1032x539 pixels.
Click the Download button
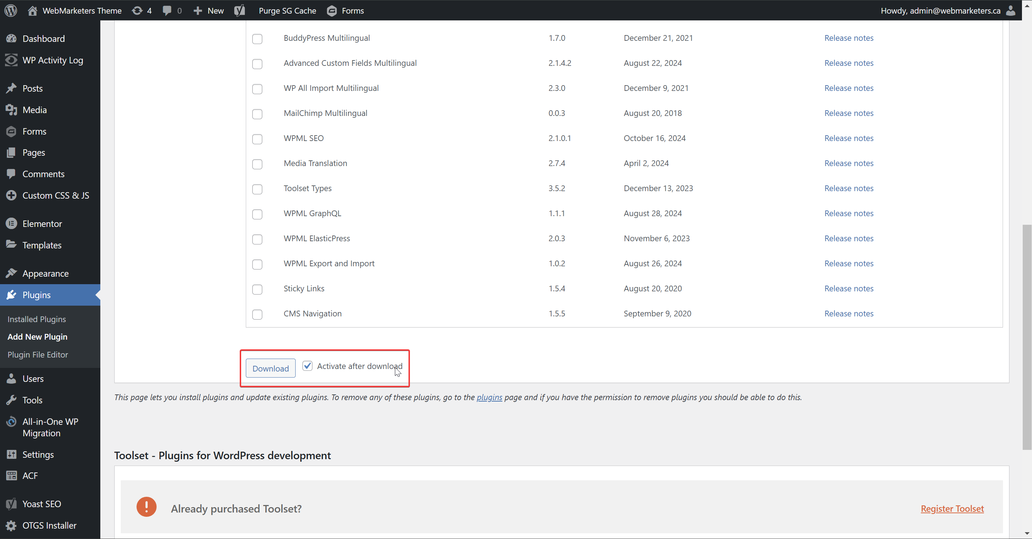[x=271, y=368]
